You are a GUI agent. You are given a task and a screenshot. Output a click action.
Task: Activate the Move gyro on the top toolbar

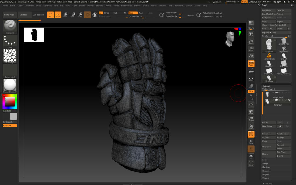(x=65, y=14)
